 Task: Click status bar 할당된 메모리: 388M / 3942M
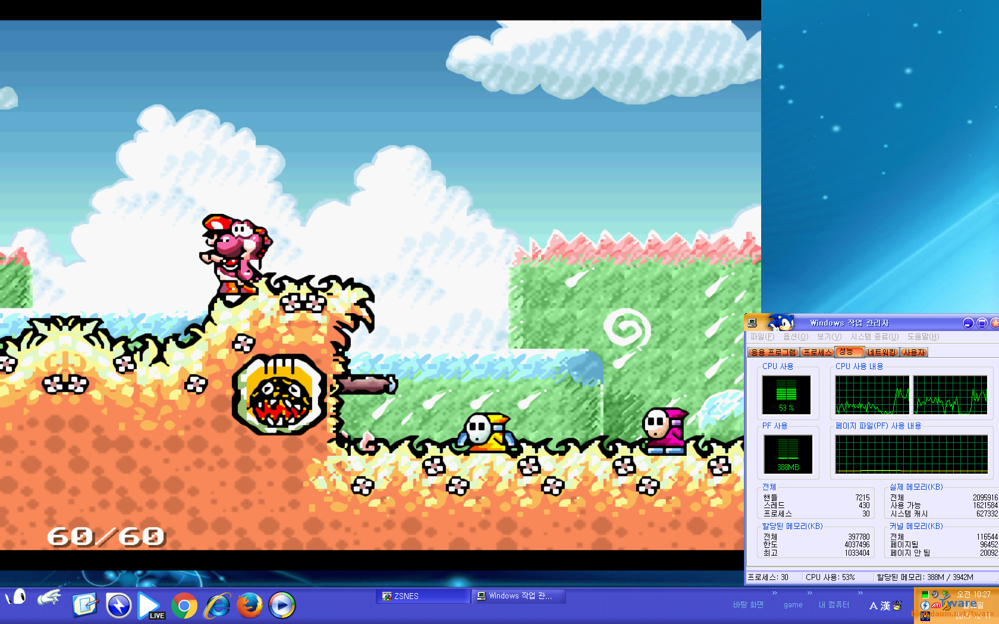[x=925, y=577]
